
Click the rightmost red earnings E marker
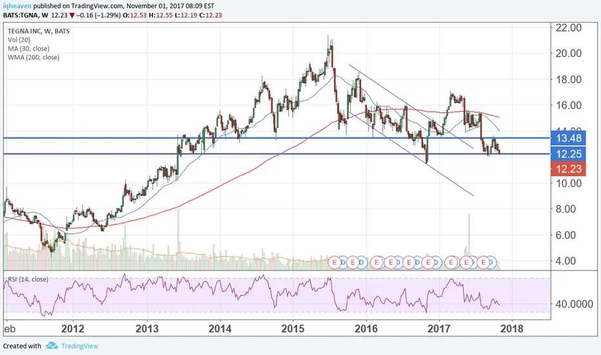pos(484,263)
